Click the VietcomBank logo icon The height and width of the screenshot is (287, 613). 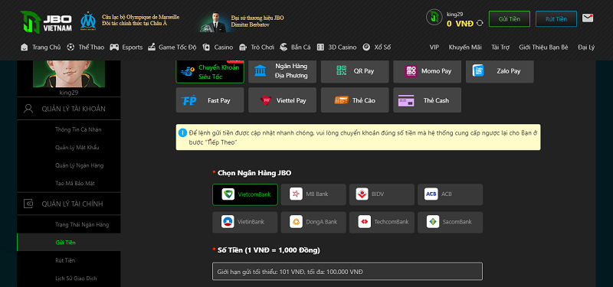coord(228,194)
